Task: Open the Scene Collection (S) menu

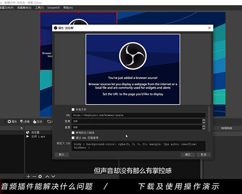Action: (24, 8)
